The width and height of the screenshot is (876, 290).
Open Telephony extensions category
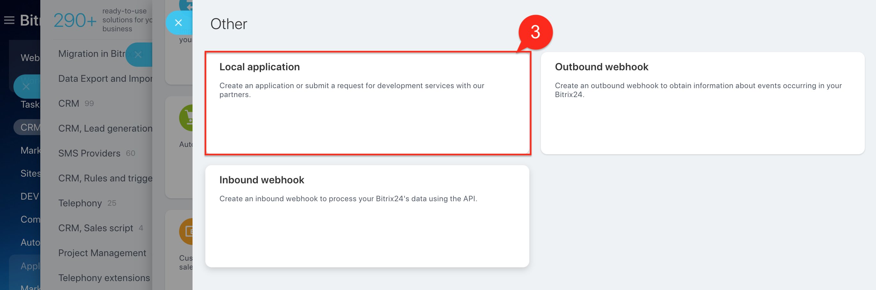(104, 278)
